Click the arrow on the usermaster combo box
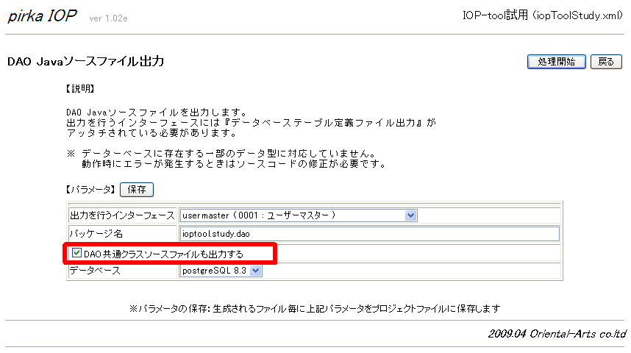 click(411, 215)
